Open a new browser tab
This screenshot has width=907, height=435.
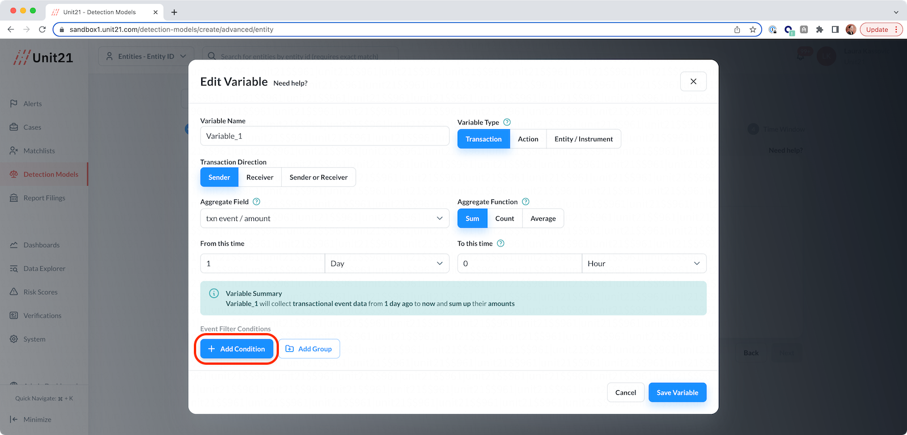point(174,12)
